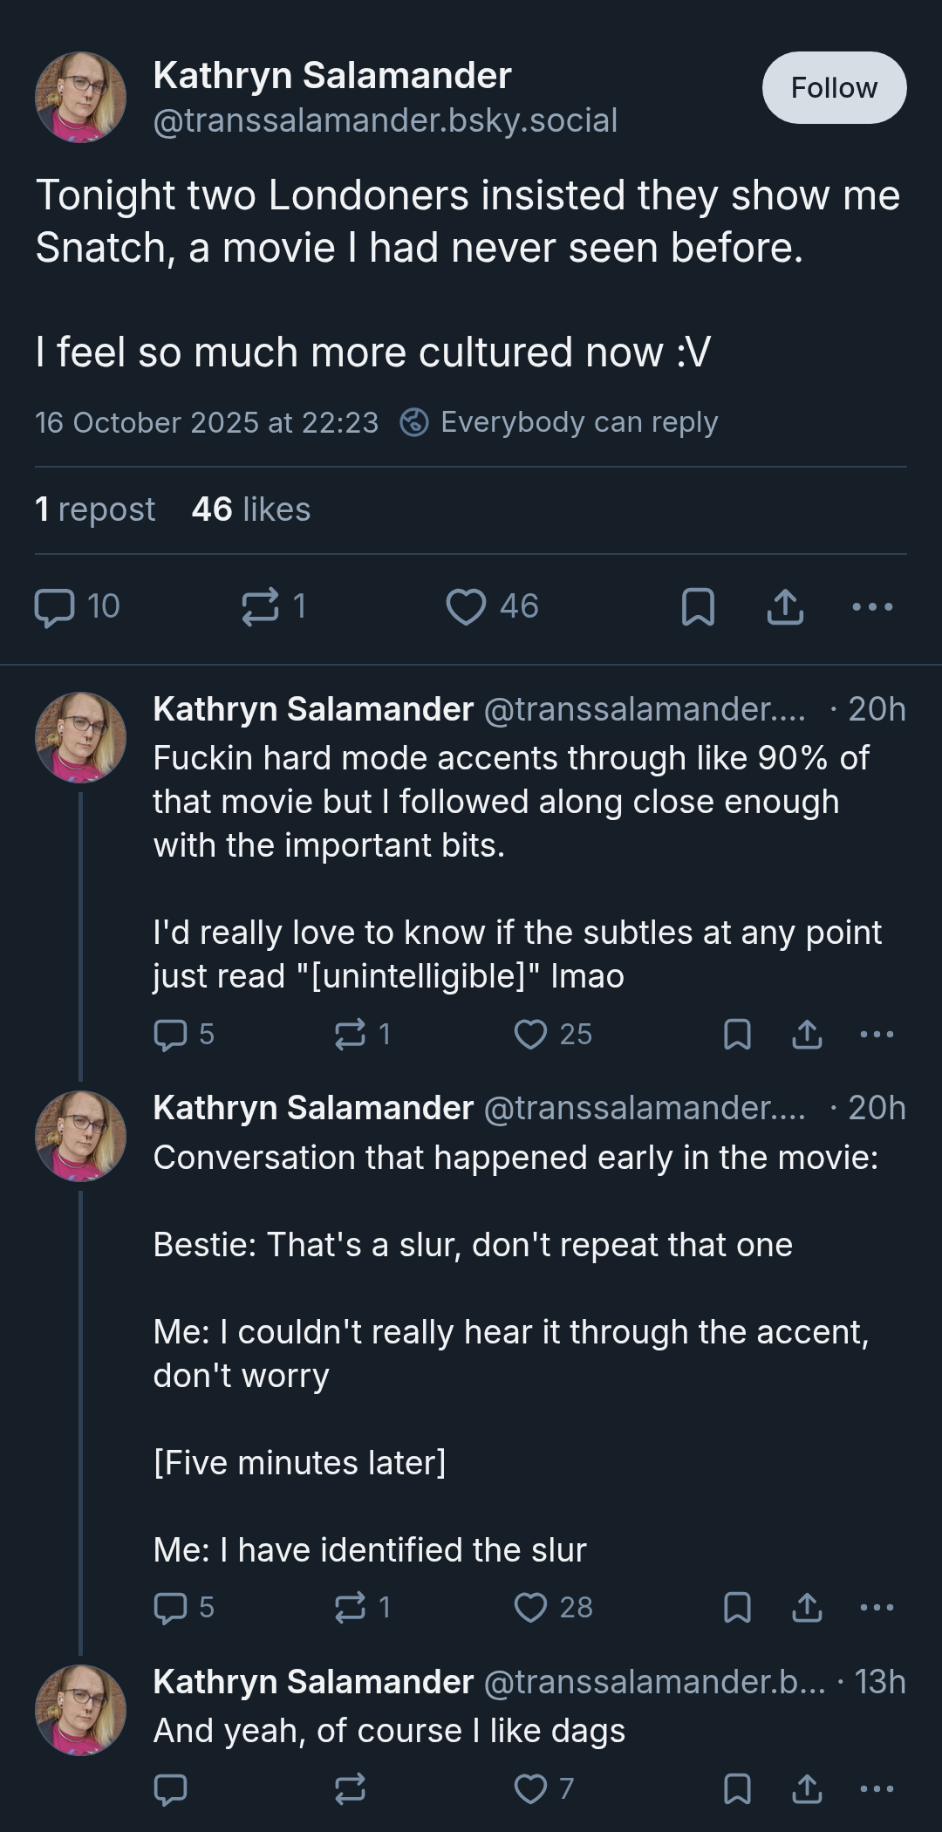Image resolution: width=942 pixels, height=1832 pixels.
Task: Open more options on 'hard mode accents' reply
Action: click(x=877, y=1035)
